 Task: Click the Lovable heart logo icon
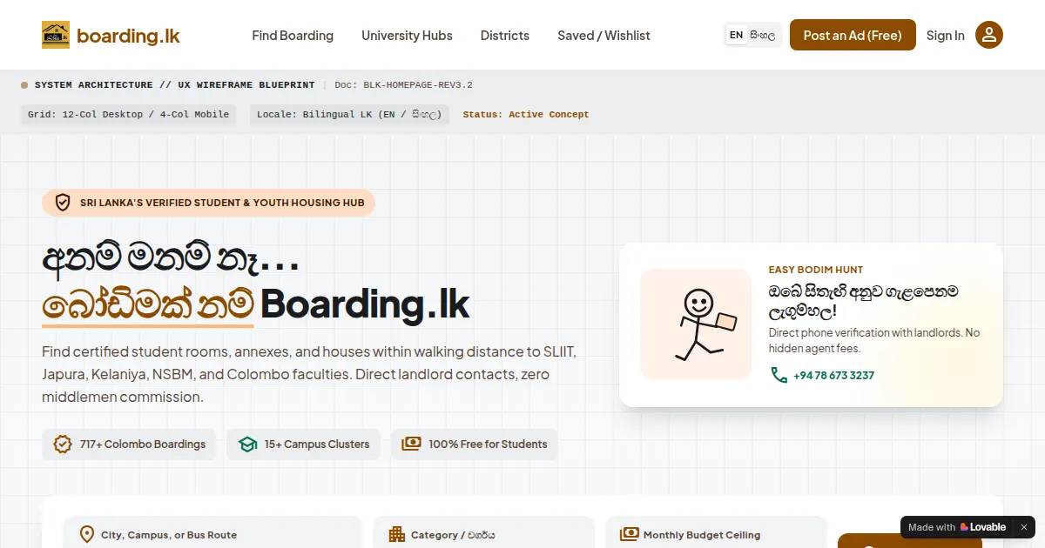(x=964, y=527)
